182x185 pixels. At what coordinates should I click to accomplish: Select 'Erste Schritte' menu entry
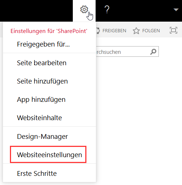50,173
